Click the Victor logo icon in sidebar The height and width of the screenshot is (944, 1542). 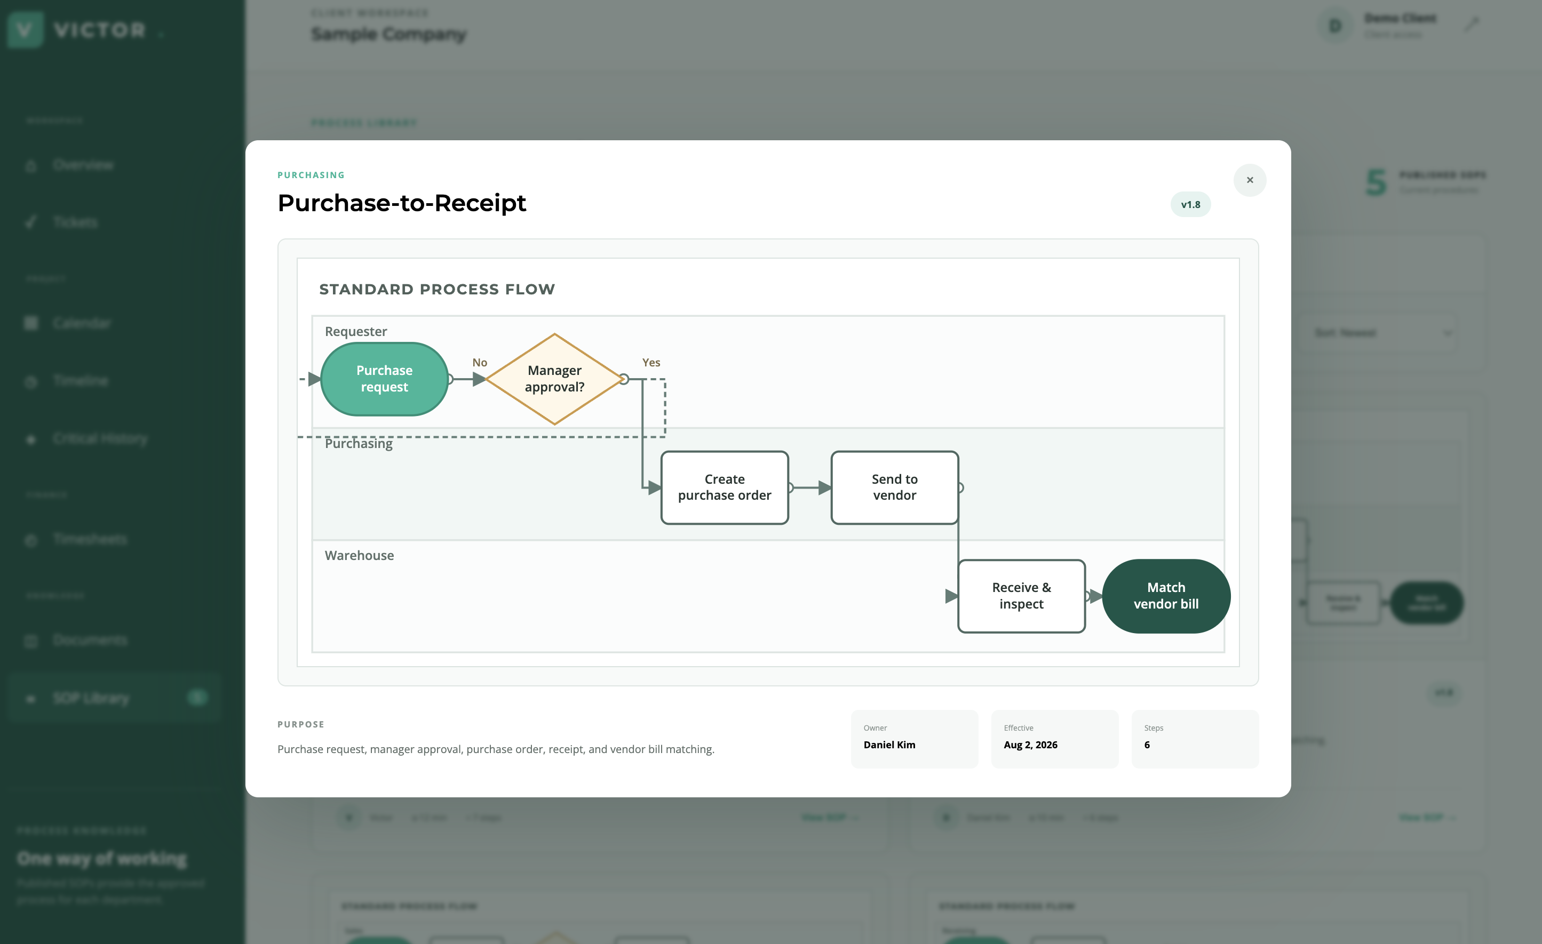(25, 29)
